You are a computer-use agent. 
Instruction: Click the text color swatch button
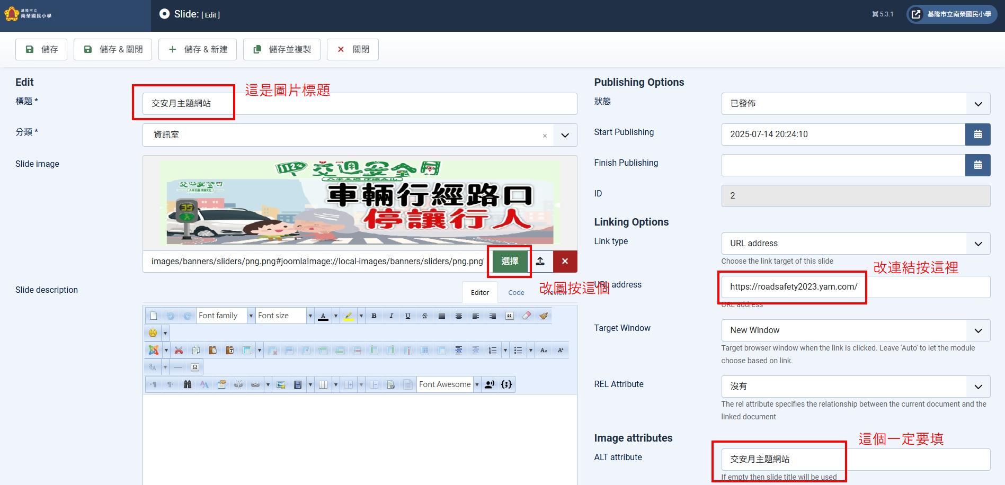(323, 316)
